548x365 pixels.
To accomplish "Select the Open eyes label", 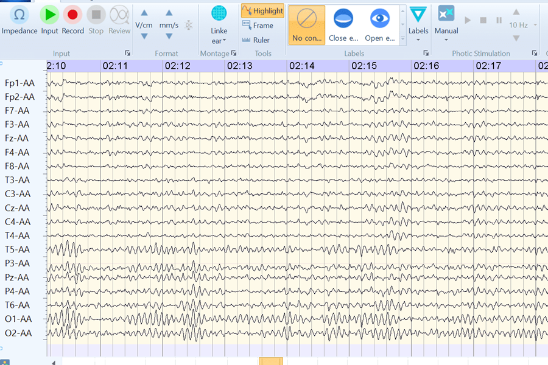I will [380, 25].
